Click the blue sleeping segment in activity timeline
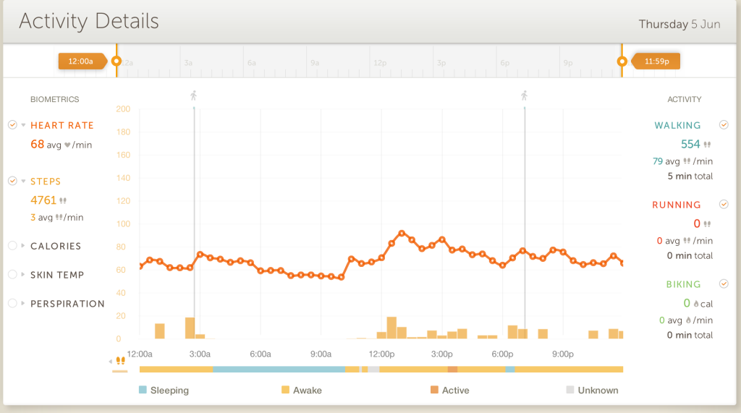Screen dimensions: 741x413 [279, 369]
